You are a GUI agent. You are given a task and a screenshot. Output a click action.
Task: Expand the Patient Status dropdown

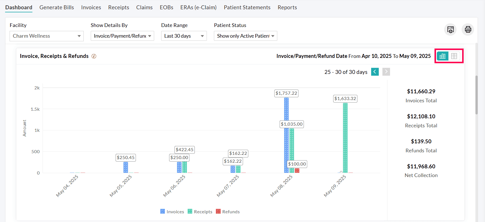pyautogui.click(x=245, y=36)
